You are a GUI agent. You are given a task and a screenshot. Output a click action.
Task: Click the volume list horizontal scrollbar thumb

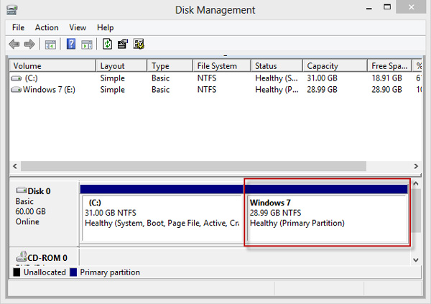(193, 166)
